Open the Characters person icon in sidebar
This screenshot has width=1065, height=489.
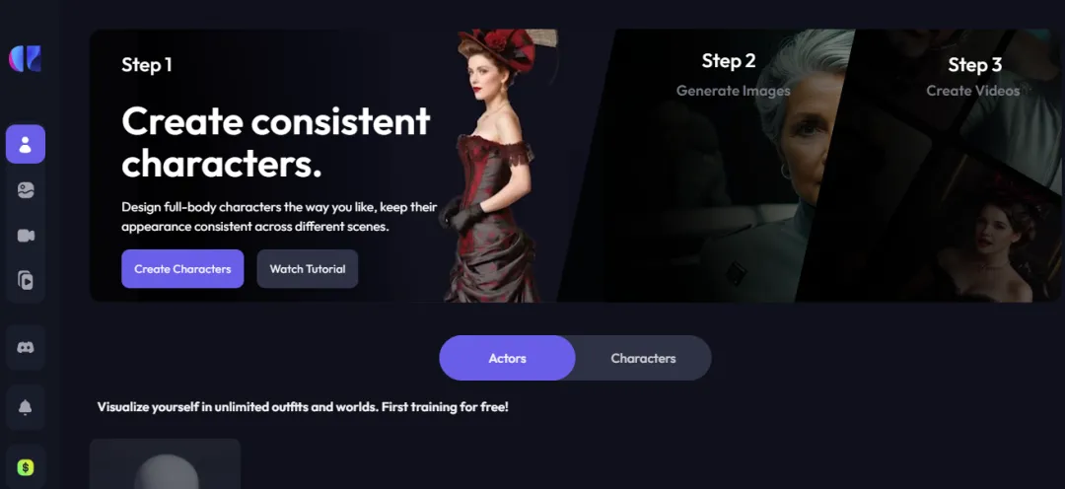click(x=26, y=144)
